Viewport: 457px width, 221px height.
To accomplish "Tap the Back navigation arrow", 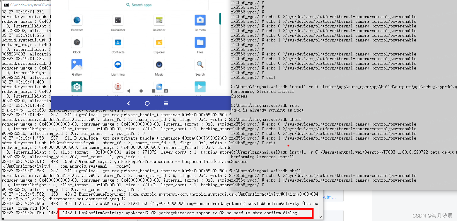I will click(128, 103).
